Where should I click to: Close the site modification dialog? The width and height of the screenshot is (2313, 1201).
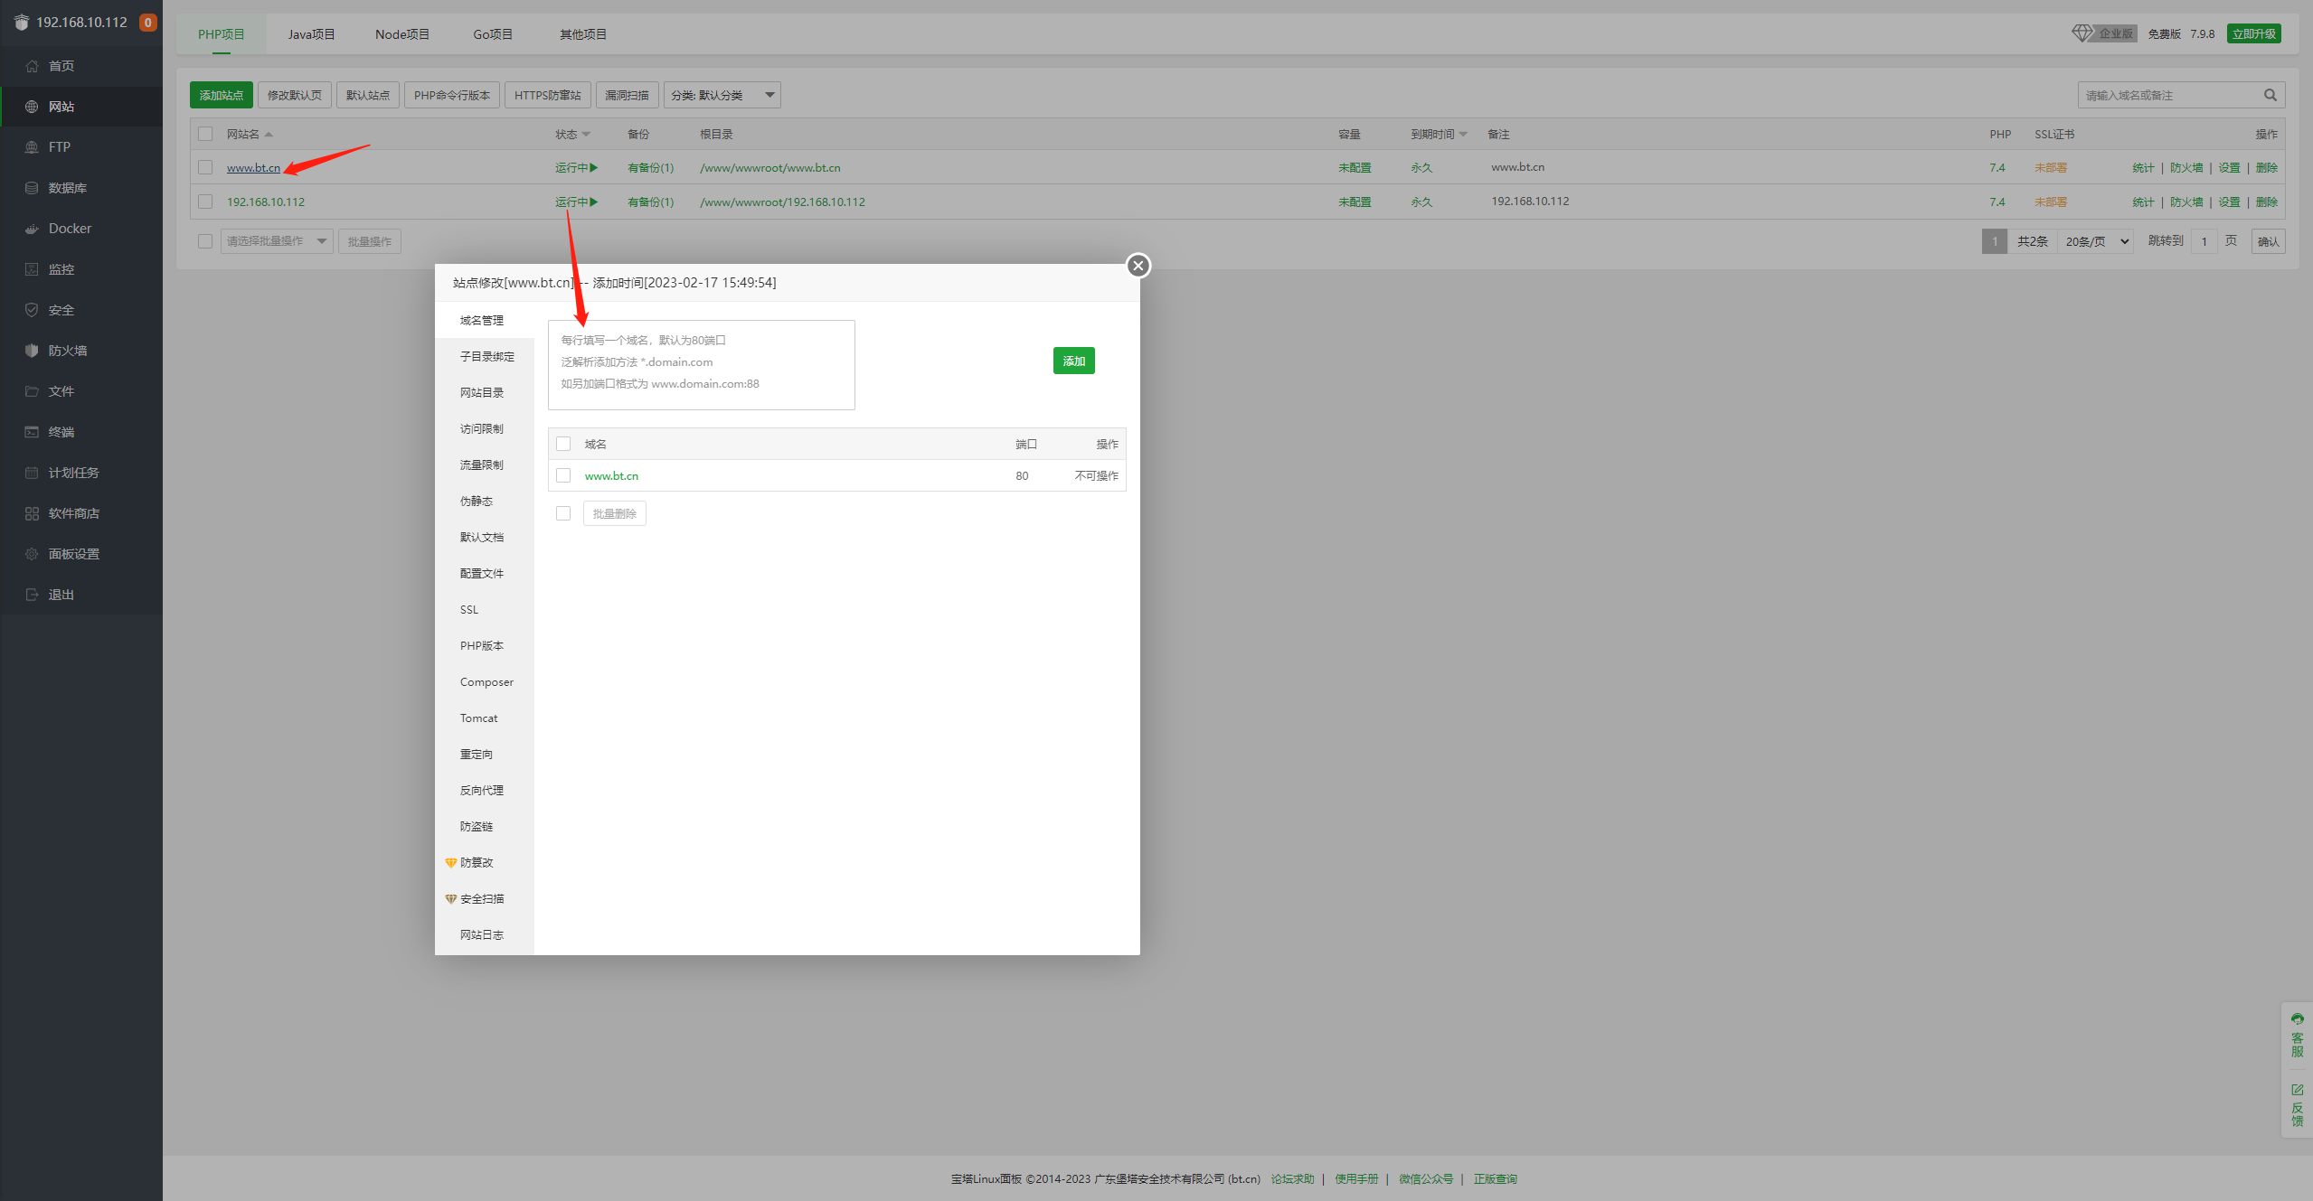(1138, 266)
